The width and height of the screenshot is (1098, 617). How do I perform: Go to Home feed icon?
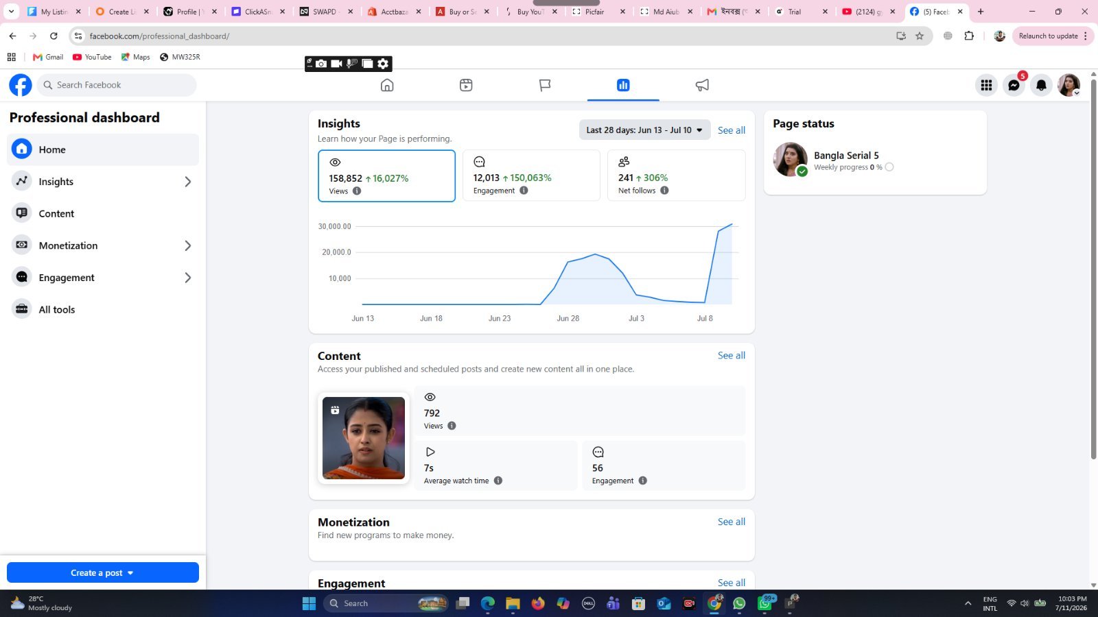click(387, 85)
